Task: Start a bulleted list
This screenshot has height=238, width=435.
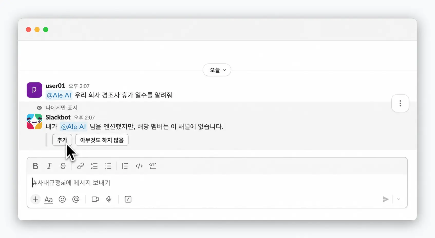Action: coord(108,166)
